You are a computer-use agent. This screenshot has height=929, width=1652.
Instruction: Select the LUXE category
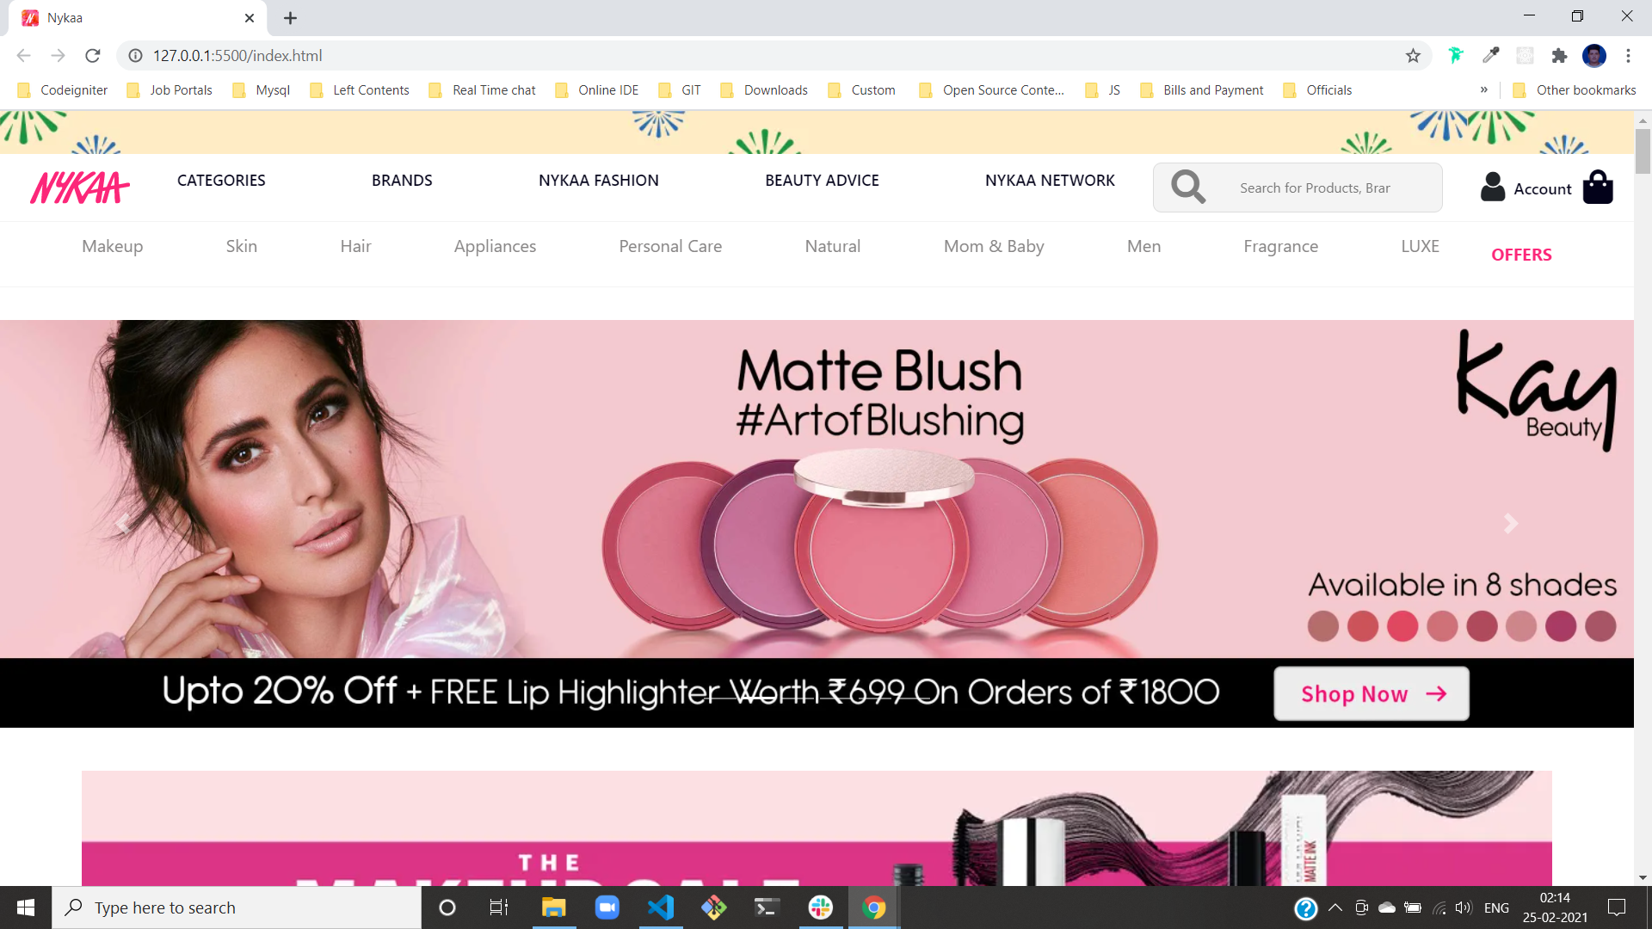pyautogui.click(x=1420, y=246)
